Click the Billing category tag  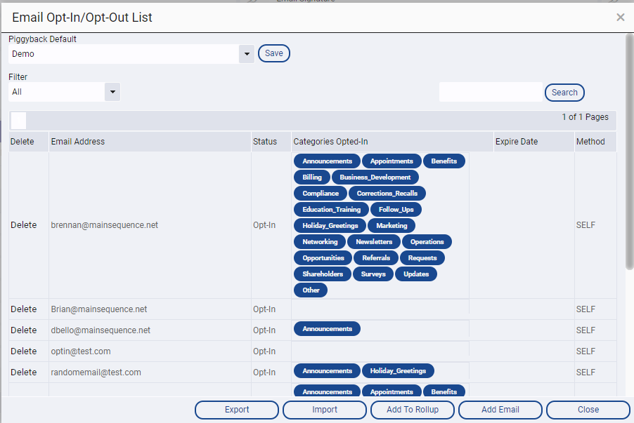pos(312,177)
